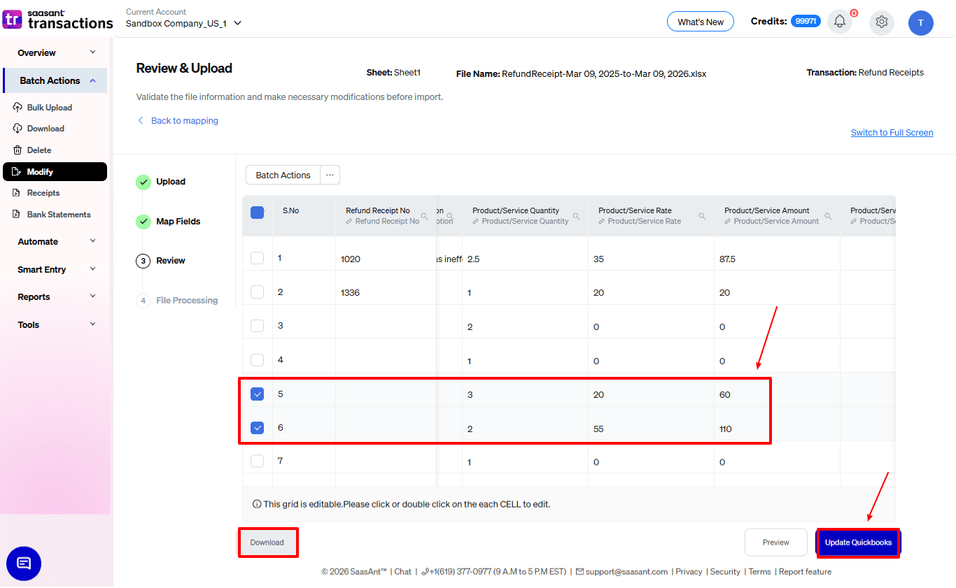Toggle the select-all header checkbox
956x588 pixels.
click(258, 213)
